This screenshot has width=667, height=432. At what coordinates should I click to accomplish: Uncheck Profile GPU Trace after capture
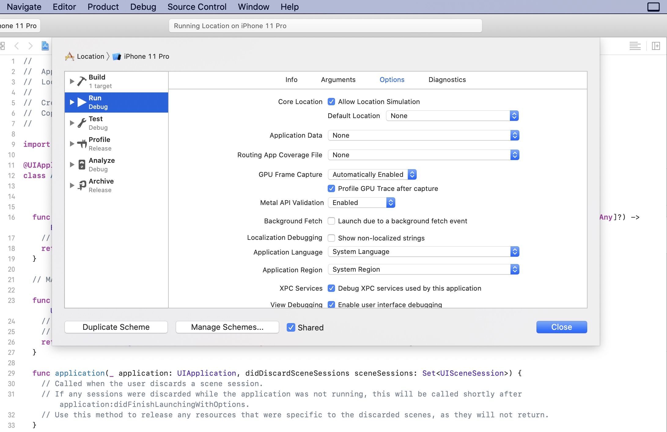331,188
